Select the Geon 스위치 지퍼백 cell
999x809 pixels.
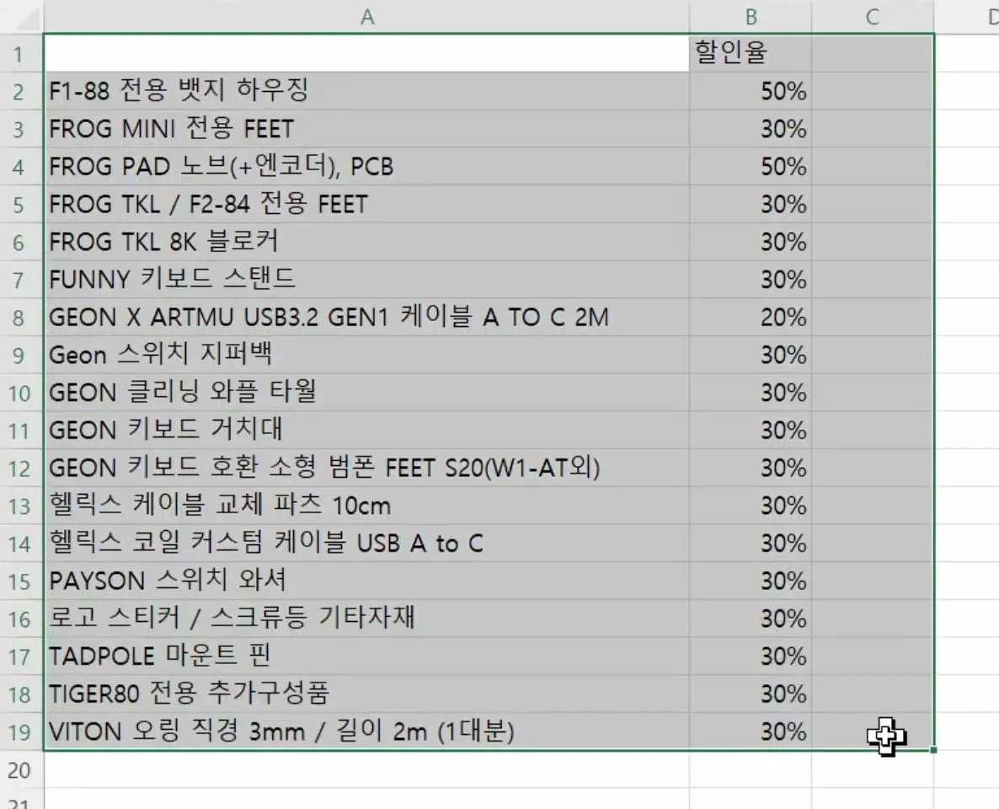click(366, 355)
